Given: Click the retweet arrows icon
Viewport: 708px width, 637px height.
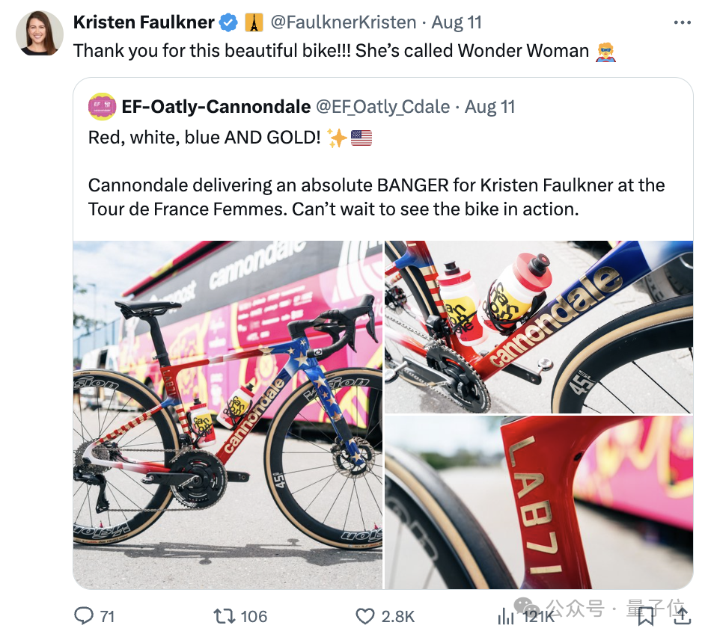Looking at the screenshot, I should 223,616.
